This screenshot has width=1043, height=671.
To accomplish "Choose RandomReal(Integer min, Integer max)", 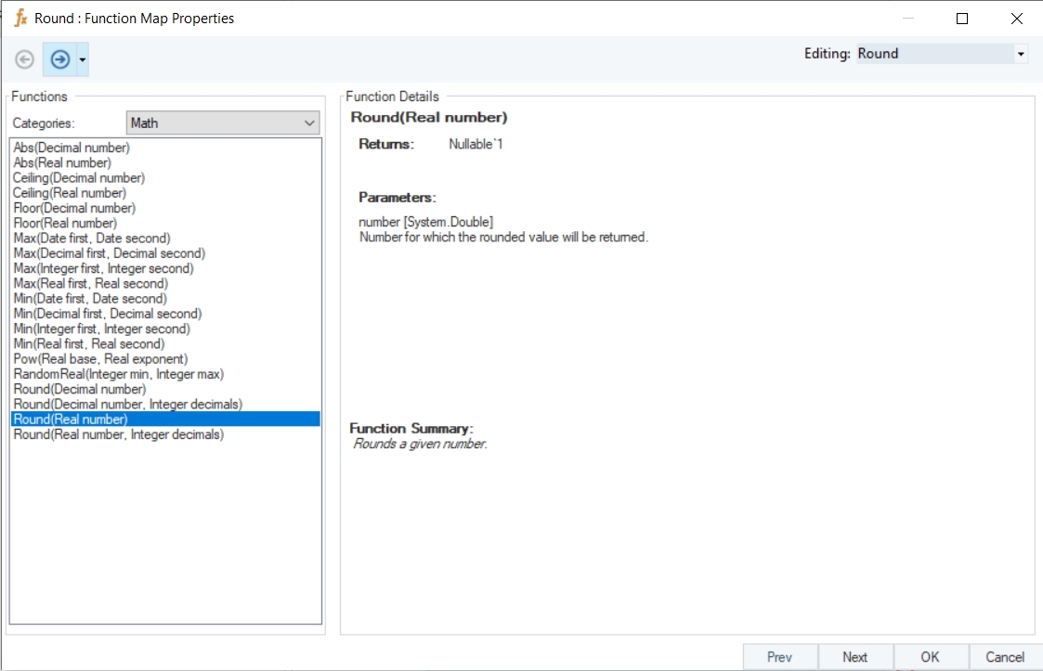I will pyautogui.click(x=118, y=374).
